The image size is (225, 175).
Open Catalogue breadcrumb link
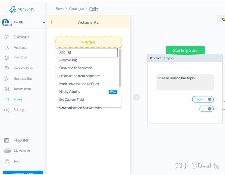[x=77, y=9]
